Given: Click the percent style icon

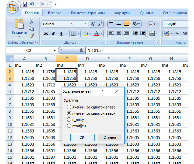Looking at the screenshot, I should 177,34.
